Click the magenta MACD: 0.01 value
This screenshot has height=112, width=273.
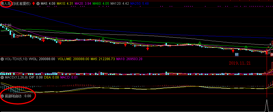tap(69, 77)
